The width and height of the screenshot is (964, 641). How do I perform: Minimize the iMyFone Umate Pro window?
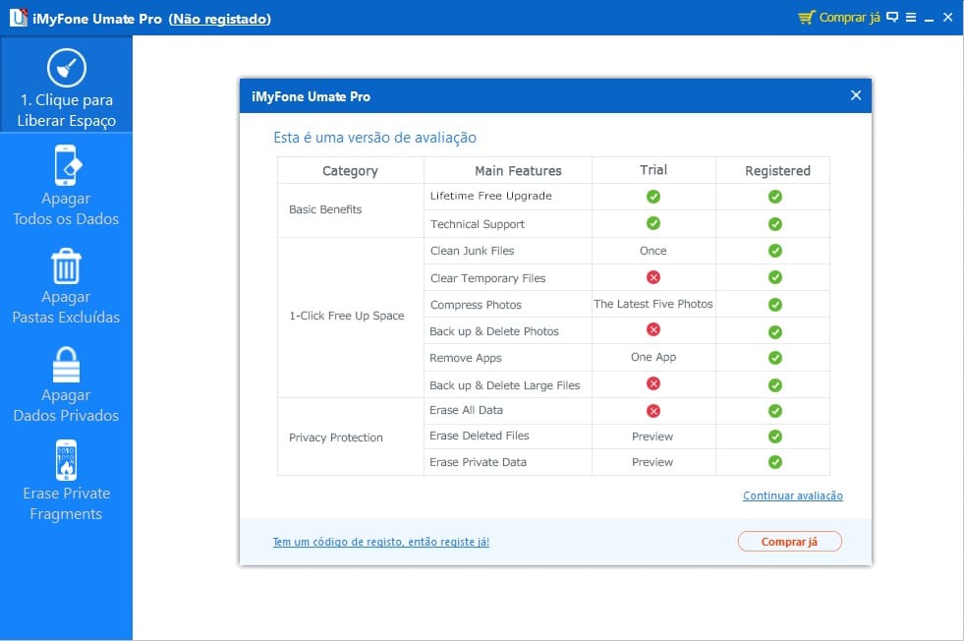(930, 18)
